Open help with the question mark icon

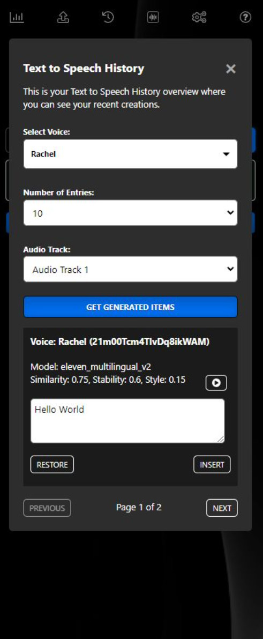[x=245, y=17]
